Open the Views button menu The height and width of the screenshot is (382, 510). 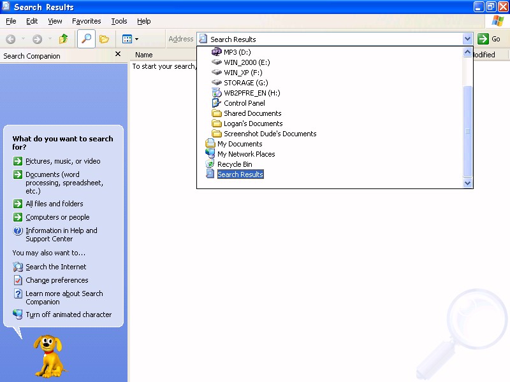point(130,39)
